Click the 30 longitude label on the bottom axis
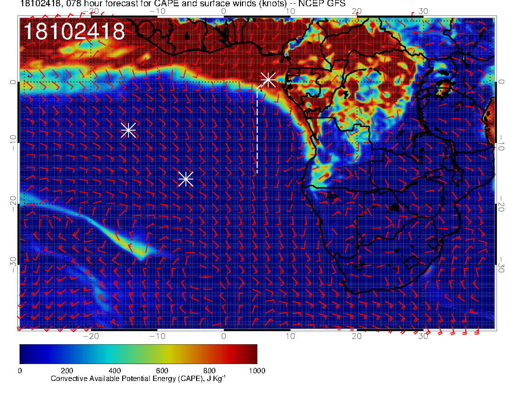The height and width of the screenshot is (394, 510). [424, 336]
